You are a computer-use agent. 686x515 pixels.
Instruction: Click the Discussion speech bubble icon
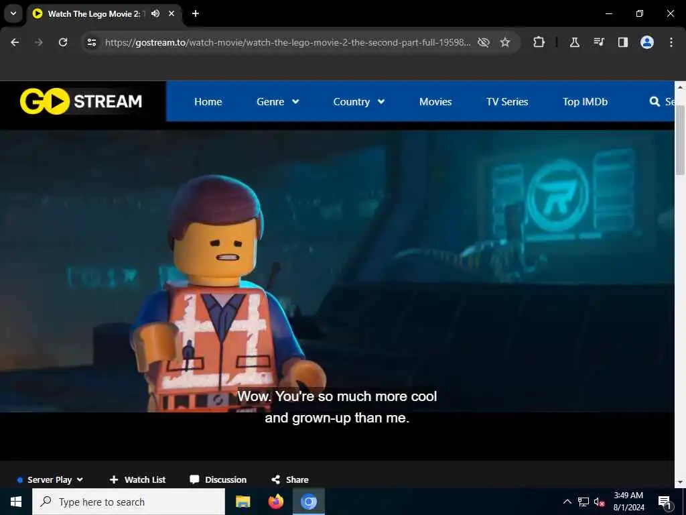coord(194,479)
